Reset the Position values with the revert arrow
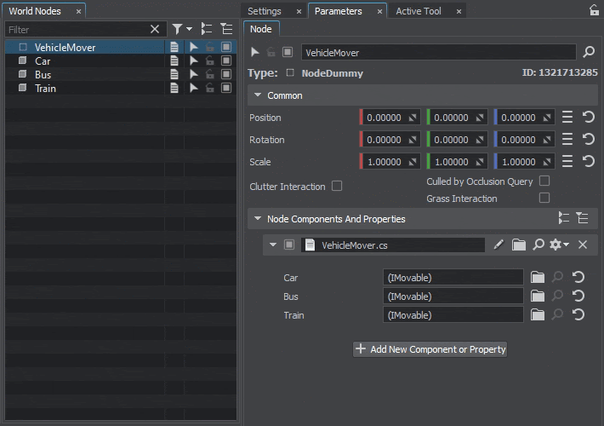Image resolution: width=604 pixels, height=426 pixels. pyautogui.click(x=588, y=118)
